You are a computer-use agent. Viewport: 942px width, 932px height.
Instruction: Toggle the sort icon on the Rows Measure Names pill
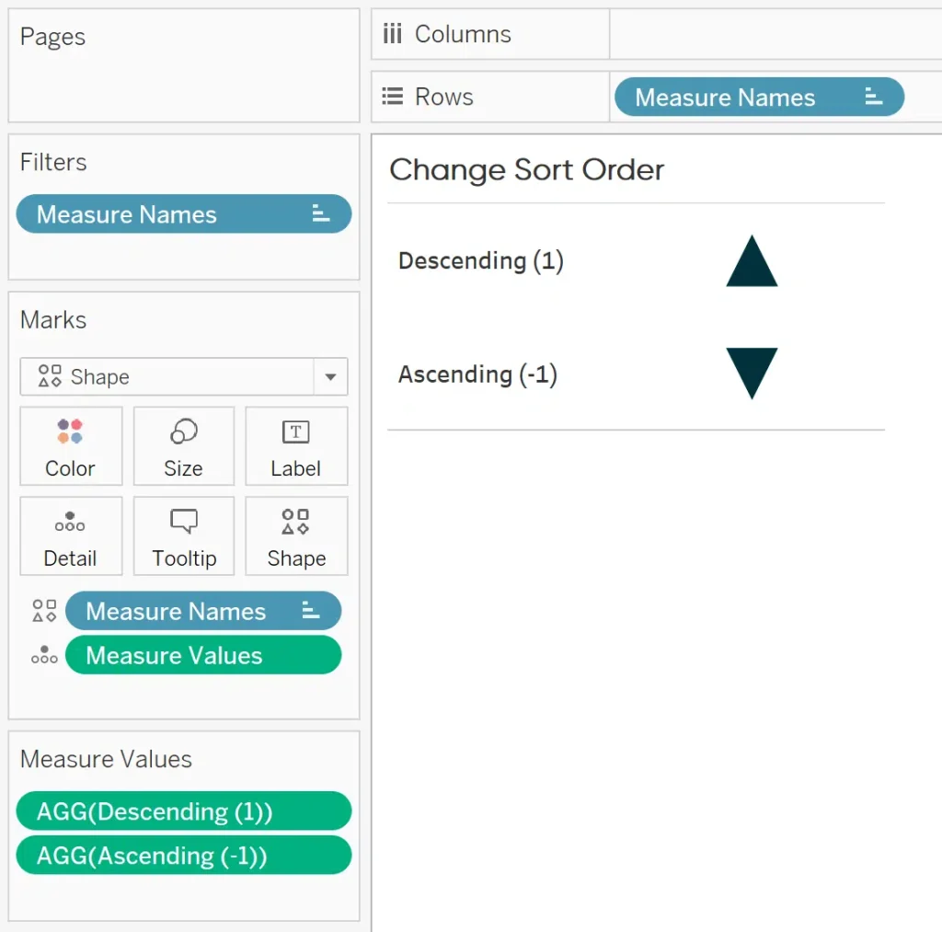pyautogui.click(x=872, y=97)
